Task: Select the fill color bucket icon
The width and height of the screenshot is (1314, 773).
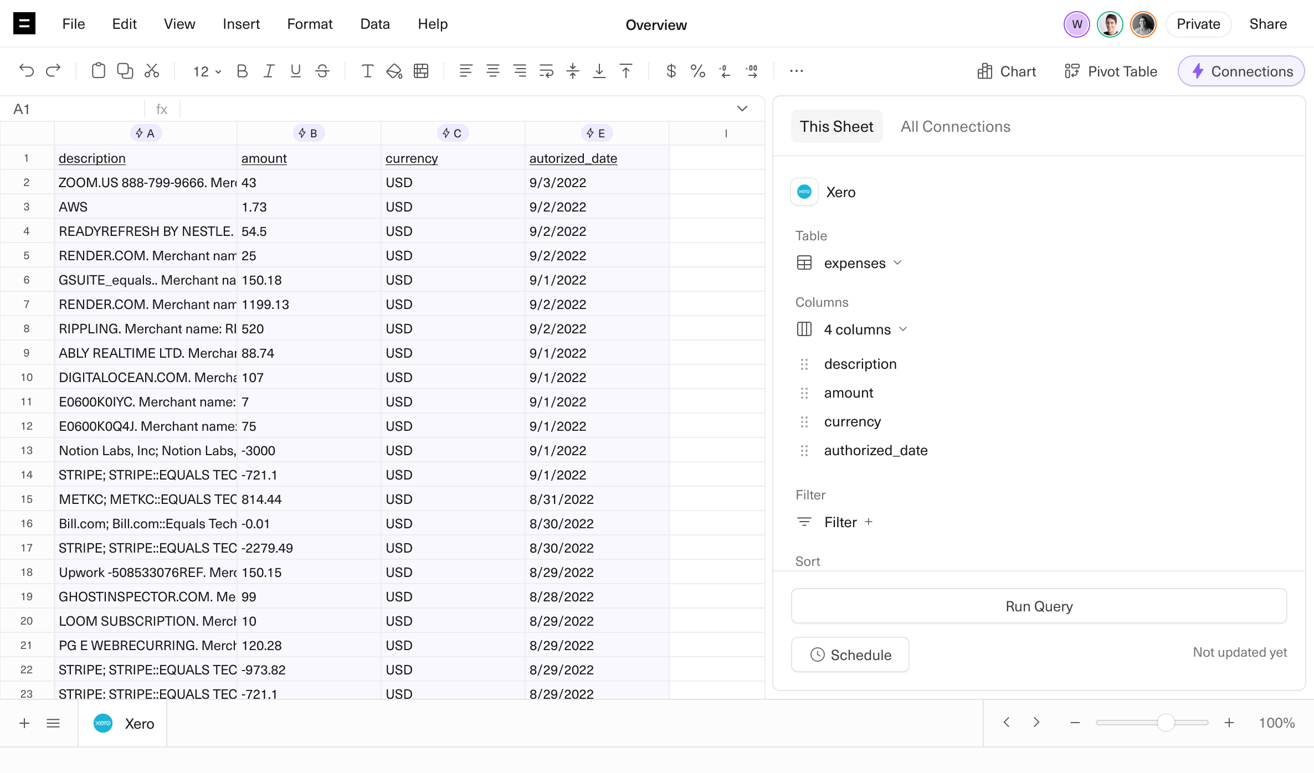Action: tap(394, 71)
